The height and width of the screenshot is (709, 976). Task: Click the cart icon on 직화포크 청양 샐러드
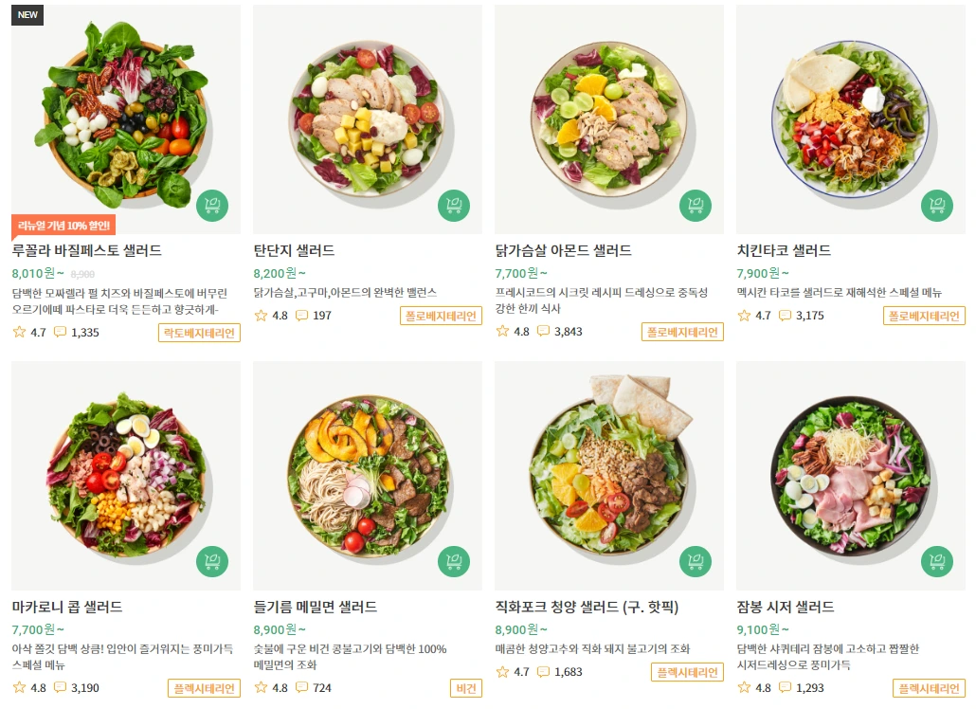(696, 561)
